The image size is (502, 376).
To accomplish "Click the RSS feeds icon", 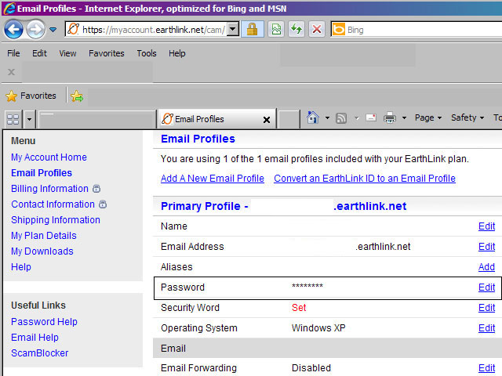I will [341, 118].
